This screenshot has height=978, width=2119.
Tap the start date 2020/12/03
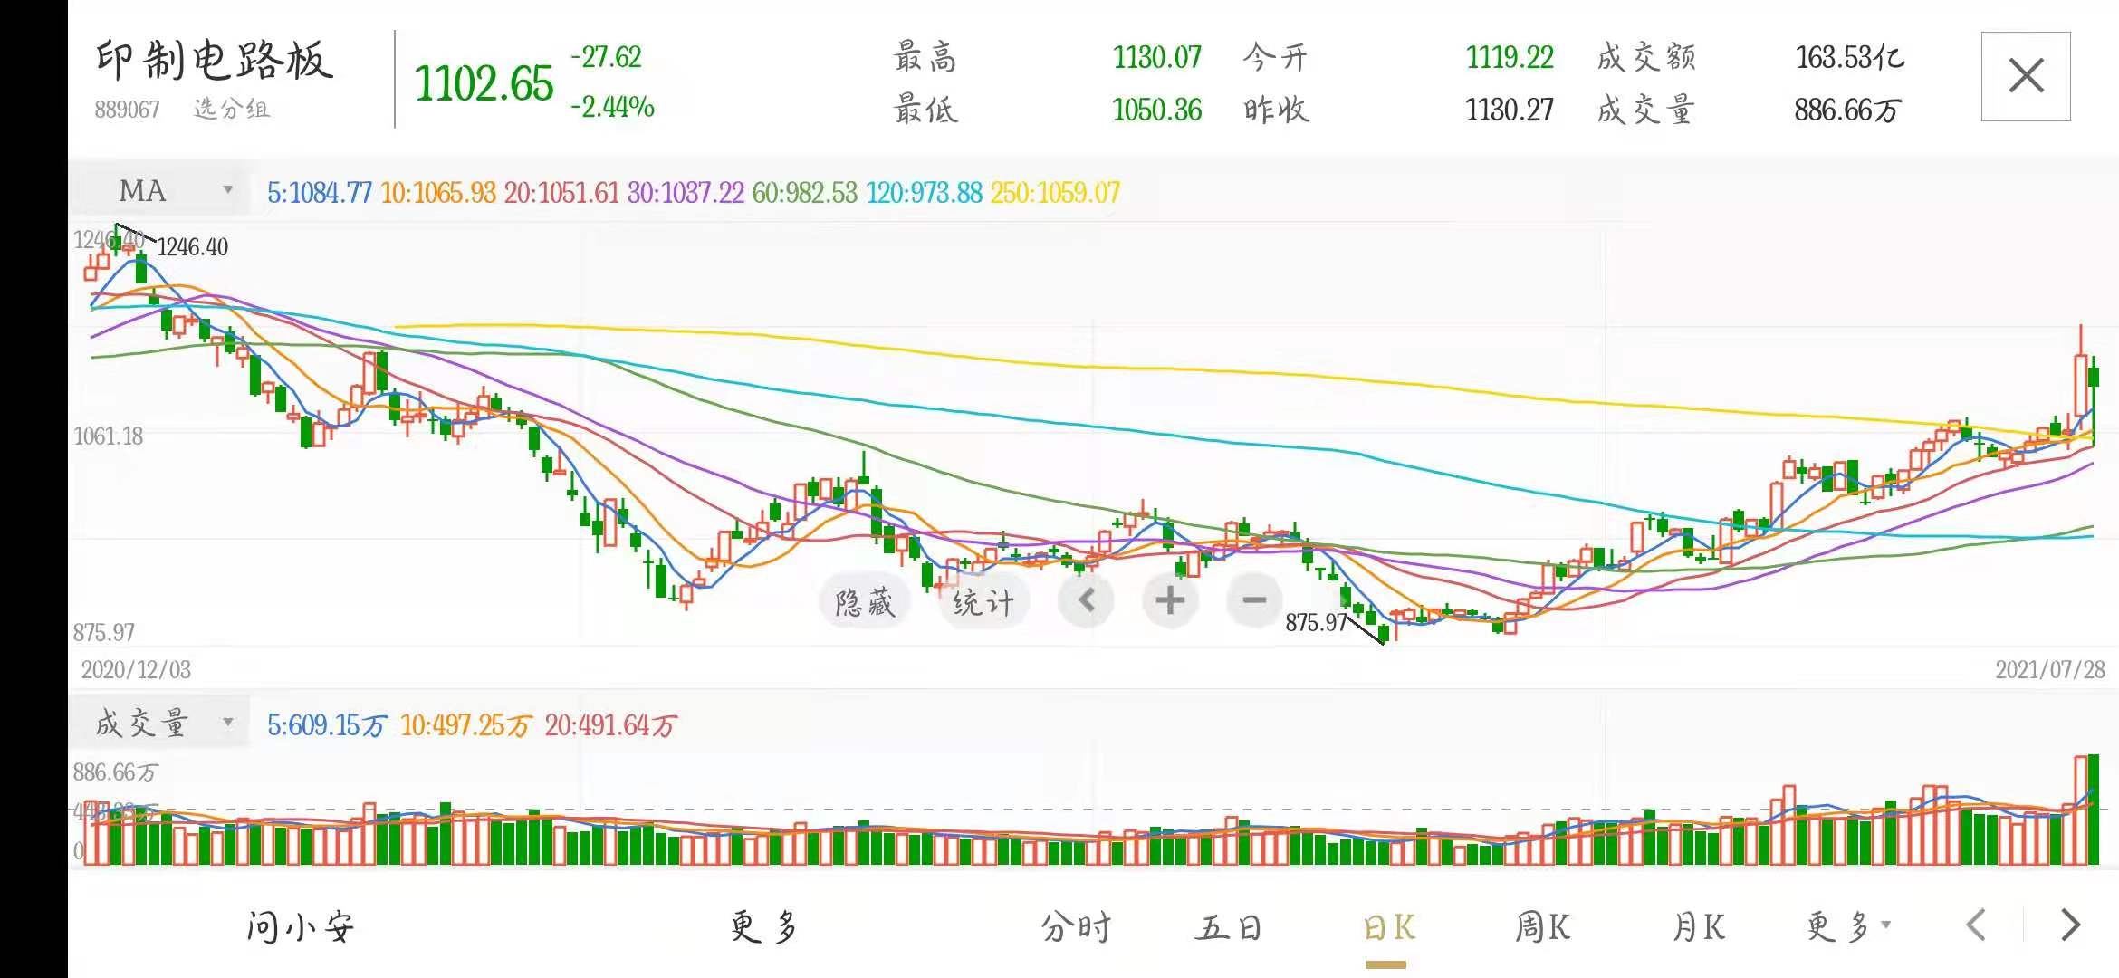136,669
